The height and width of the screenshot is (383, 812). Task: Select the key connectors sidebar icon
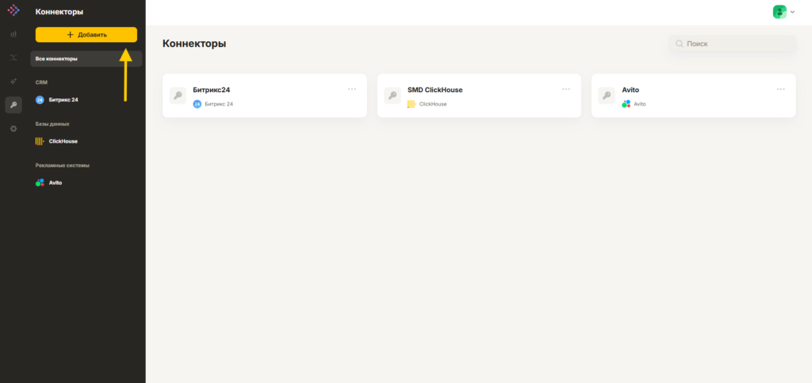(13, 105)
